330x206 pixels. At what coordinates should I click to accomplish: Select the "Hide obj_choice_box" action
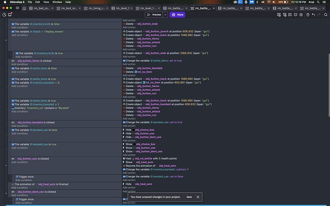tap(139, 130)
